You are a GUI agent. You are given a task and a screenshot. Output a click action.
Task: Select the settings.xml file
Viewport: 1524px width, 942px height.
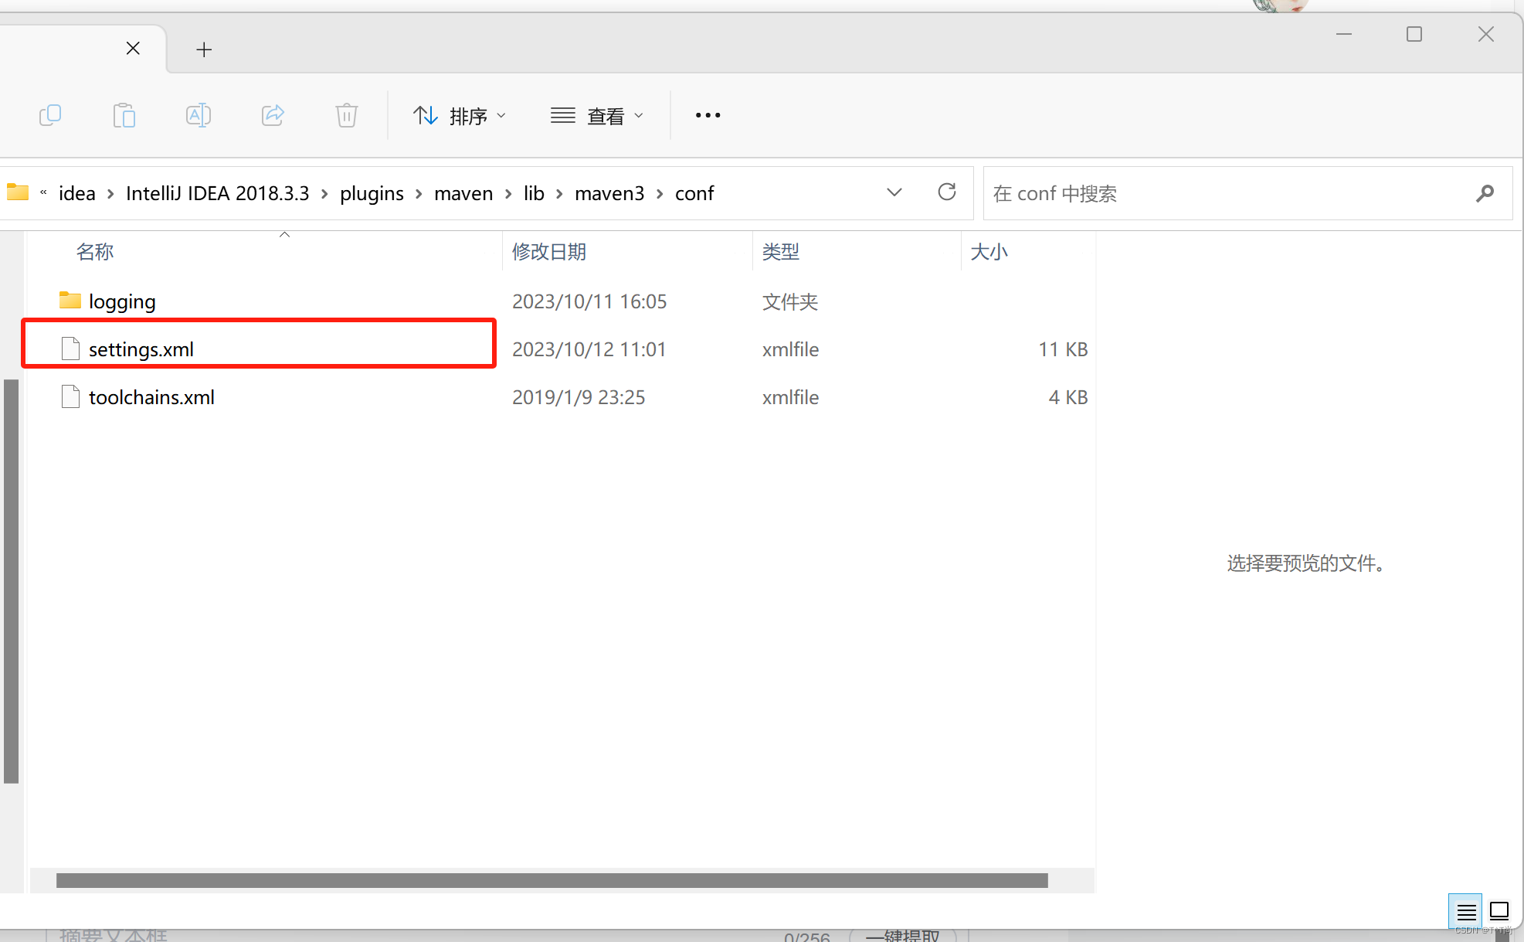(141, 349)
